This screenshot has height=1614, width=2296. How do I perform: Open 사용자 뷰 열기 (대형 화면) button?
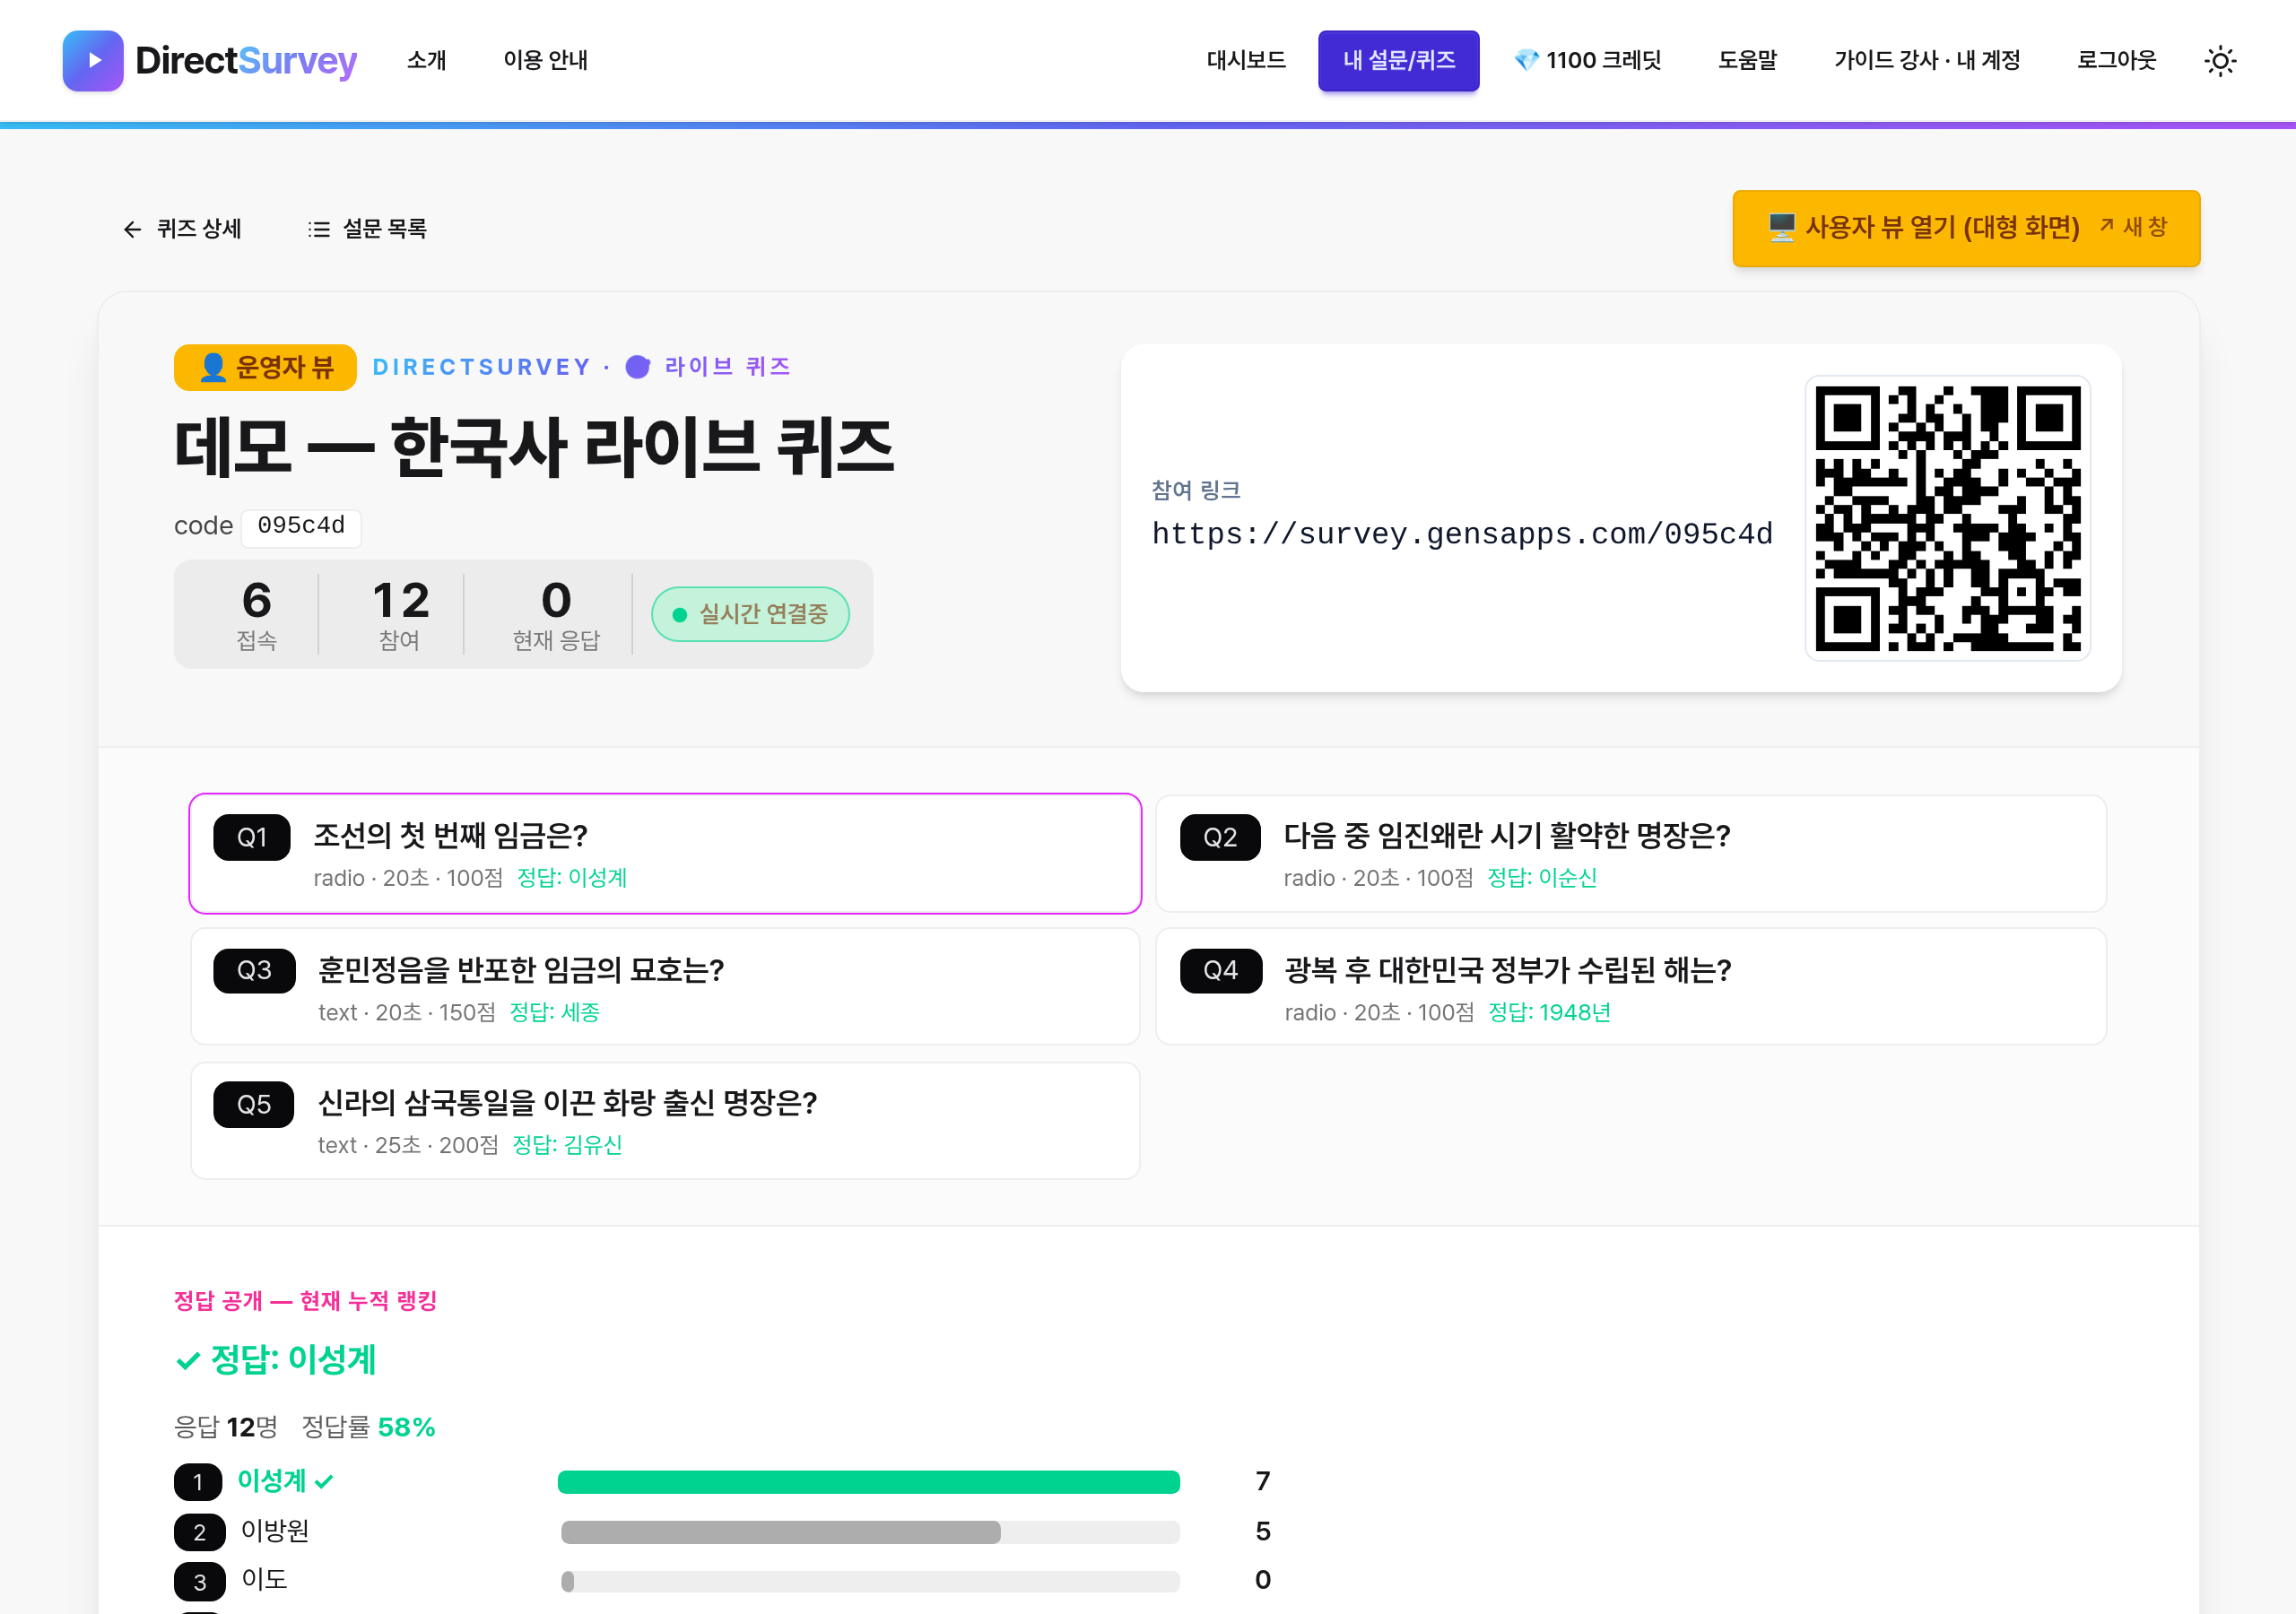click(x=1966, y=228)
